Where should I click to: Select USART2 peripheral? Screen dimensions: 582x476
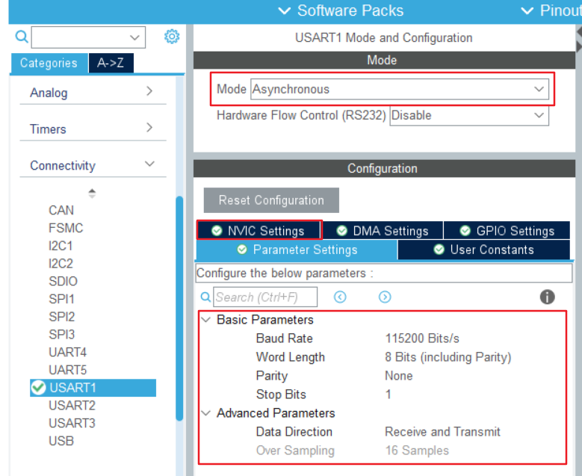point(72,405)
